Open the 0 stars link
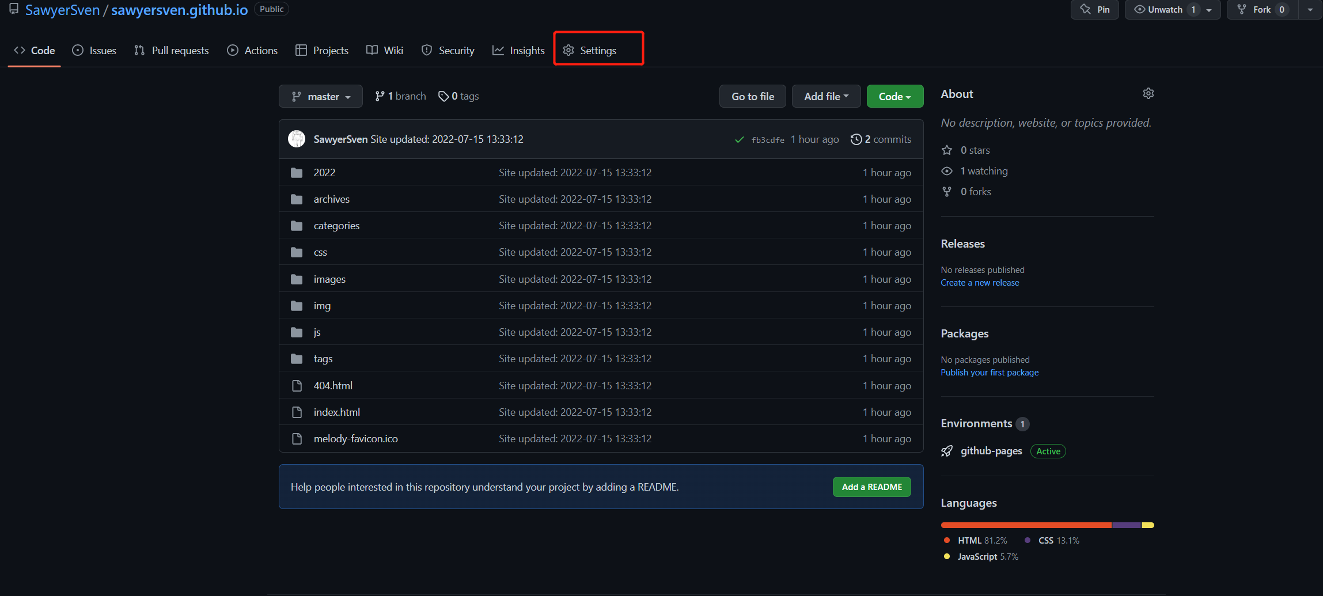The width and height of the screenshot is (1323, 596). pos(975,150)
